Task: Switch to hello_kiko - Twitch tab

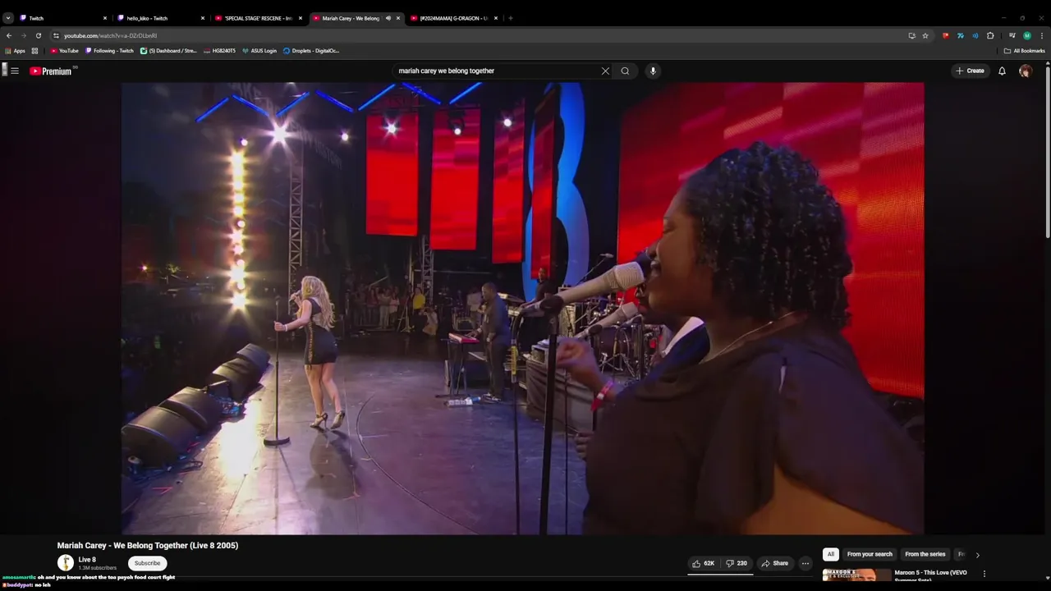Action: click(161, 18)
